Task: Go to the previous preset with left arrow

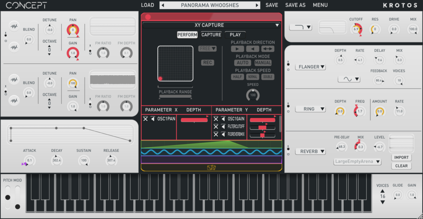Action: 163,5
